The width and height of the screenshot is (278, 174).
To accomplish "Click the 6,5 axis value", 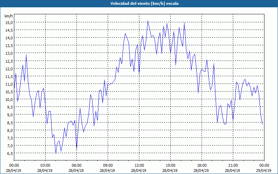I will (x=10, y=153).
